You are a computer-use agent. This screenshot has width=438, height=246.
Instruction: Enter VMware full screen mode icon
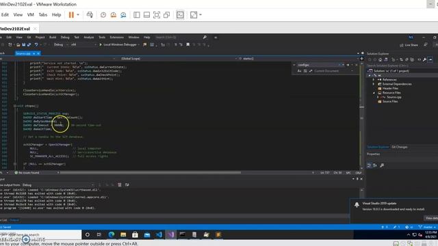(x=157, y=15)
